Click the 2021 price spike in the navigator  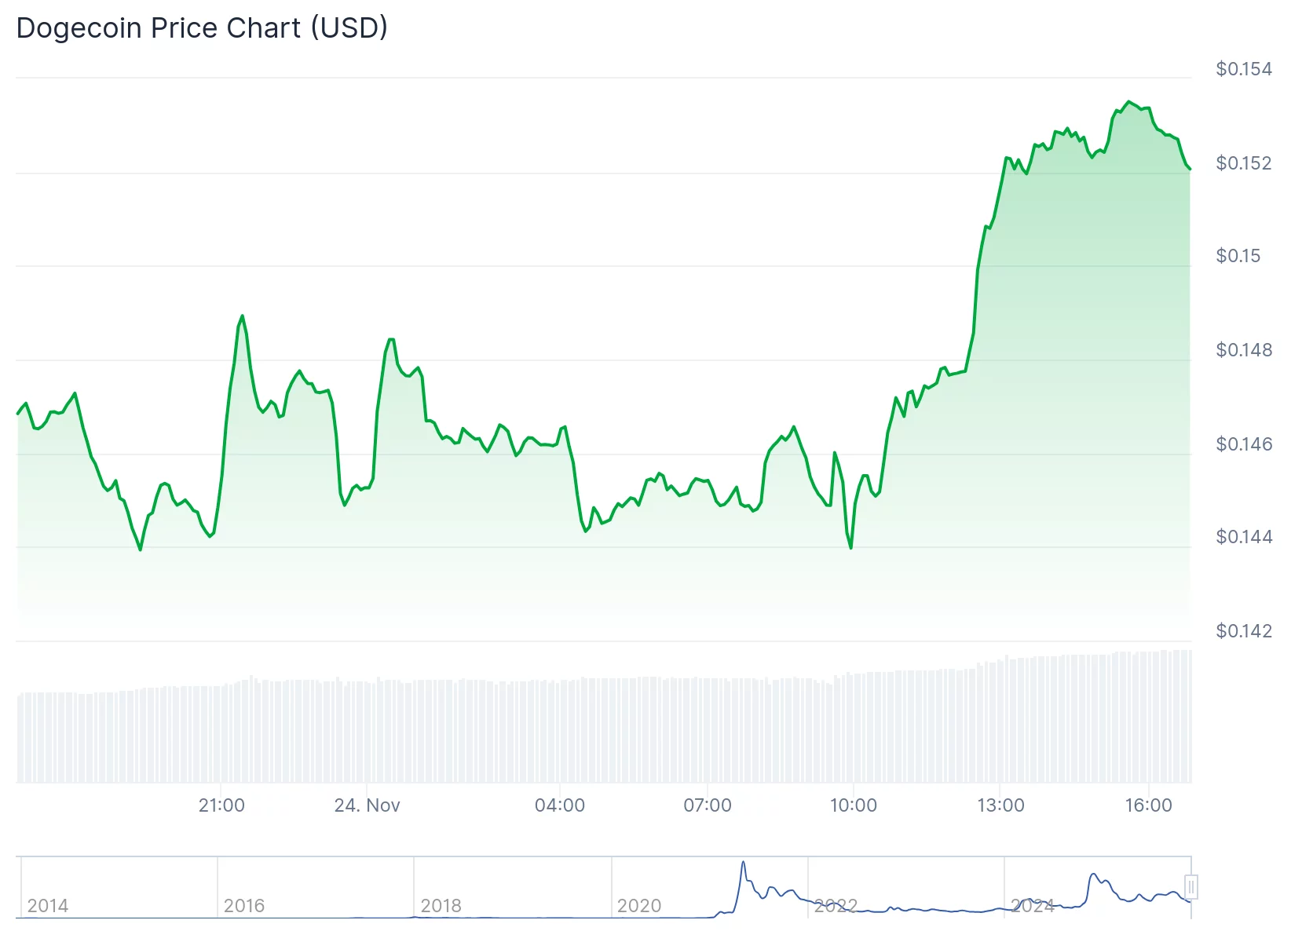pyautogui.click(x=743, y=865)
